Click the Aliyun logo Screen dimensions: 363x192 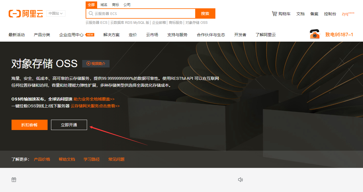[26, 13]
